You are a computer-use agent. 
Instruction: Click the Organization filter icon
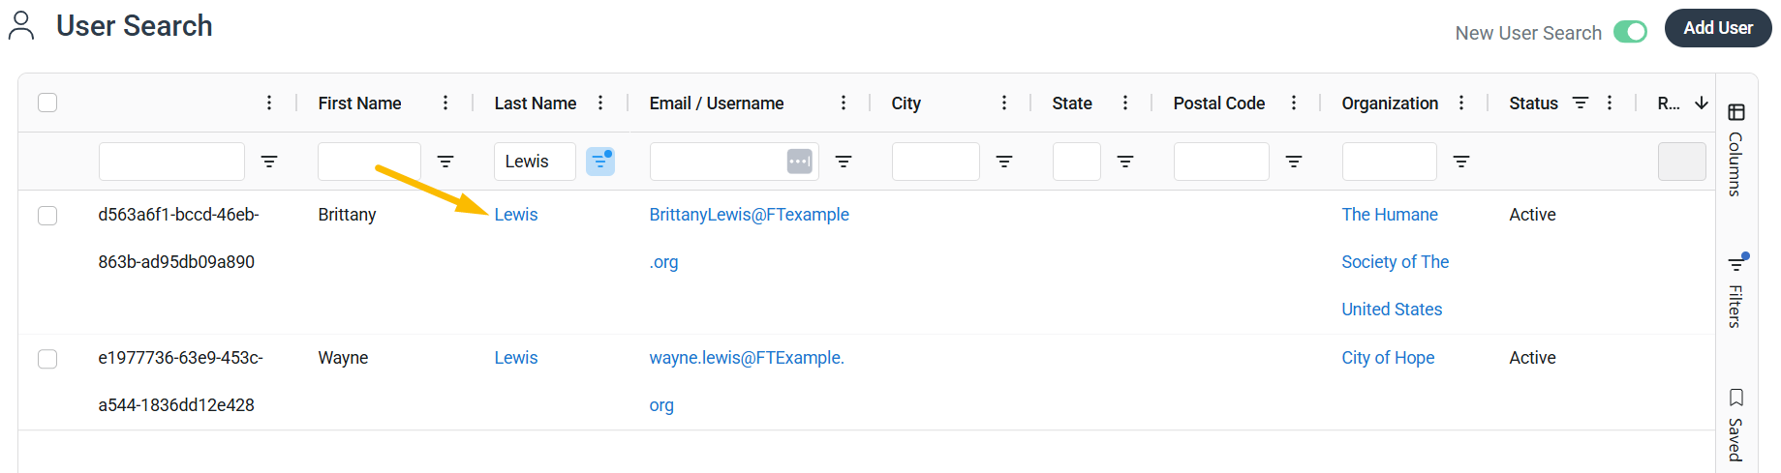pyautogui.click(x=1461, y=162)
